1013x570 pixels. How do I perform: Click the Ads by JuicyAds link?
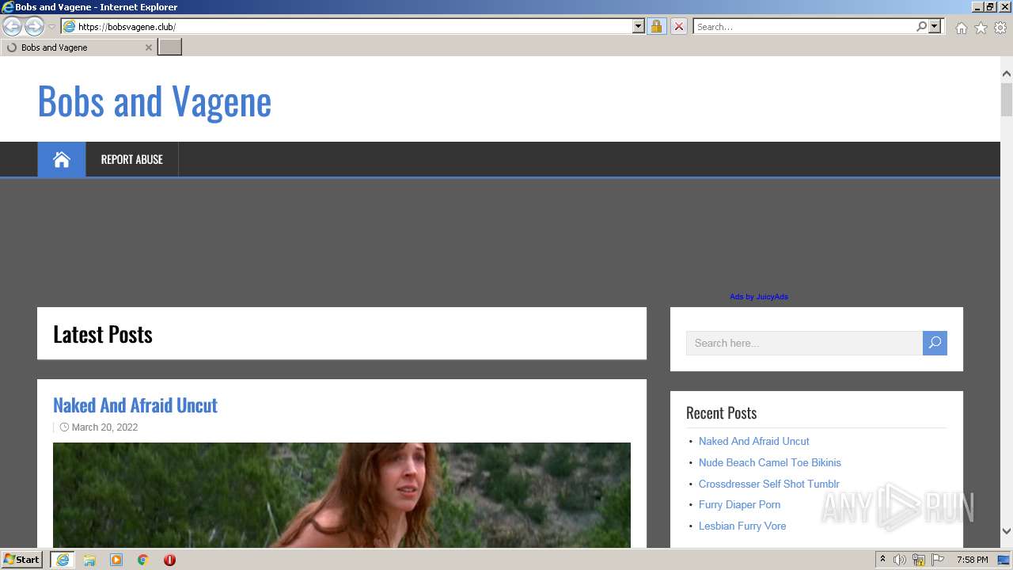pyautogui.click(x=759, y=297)
